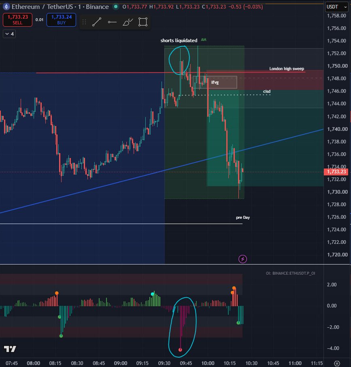The image size is (351, 367).
Task: Click the green market status dot
Action: pos(115,6)
